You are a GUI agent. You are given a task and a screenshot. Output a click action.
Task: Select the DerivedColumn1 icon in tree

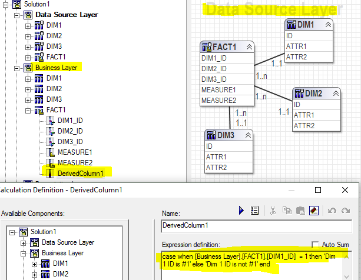50,174
